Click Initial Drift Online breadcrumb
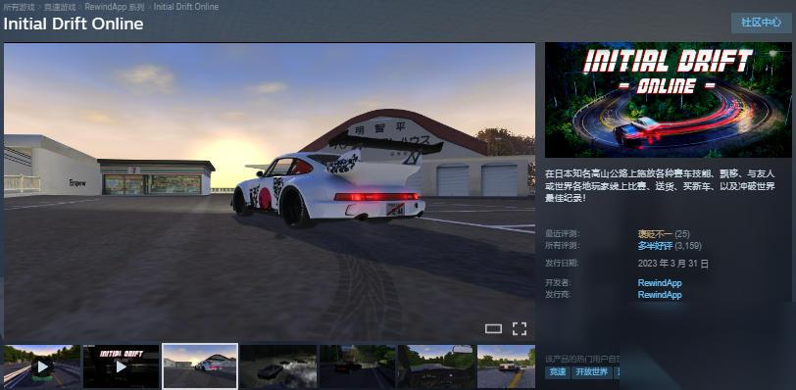The image size is (796, 390). point(186,7)
